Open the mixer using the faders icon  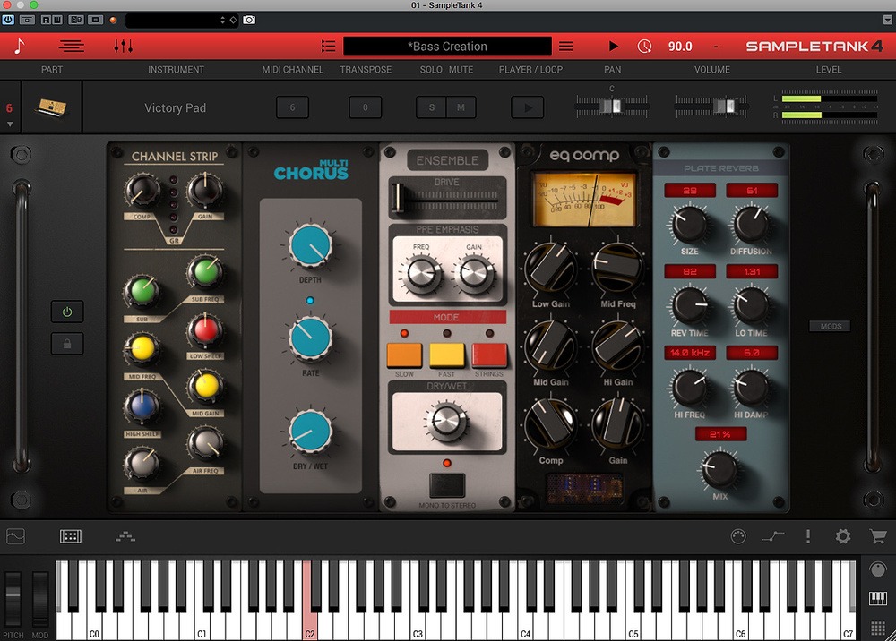coord(123,46)
